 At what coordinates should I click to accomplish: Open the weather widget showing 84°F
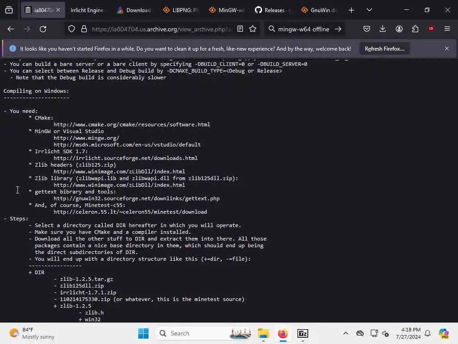click(32, 333)
